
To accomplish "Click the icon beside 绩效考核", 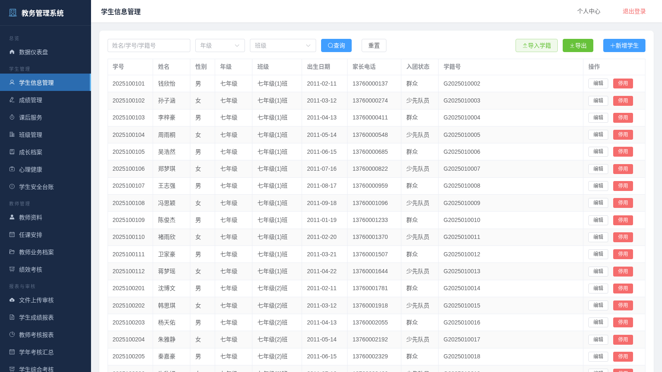I will (12, 269).
